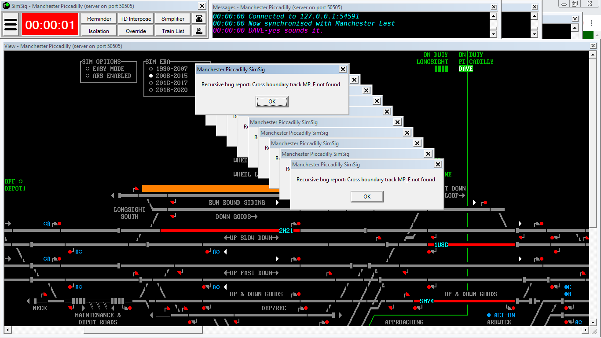The height and width of the screenshot is (338, 601).
Task: Click the Override button
Action: 136,31
